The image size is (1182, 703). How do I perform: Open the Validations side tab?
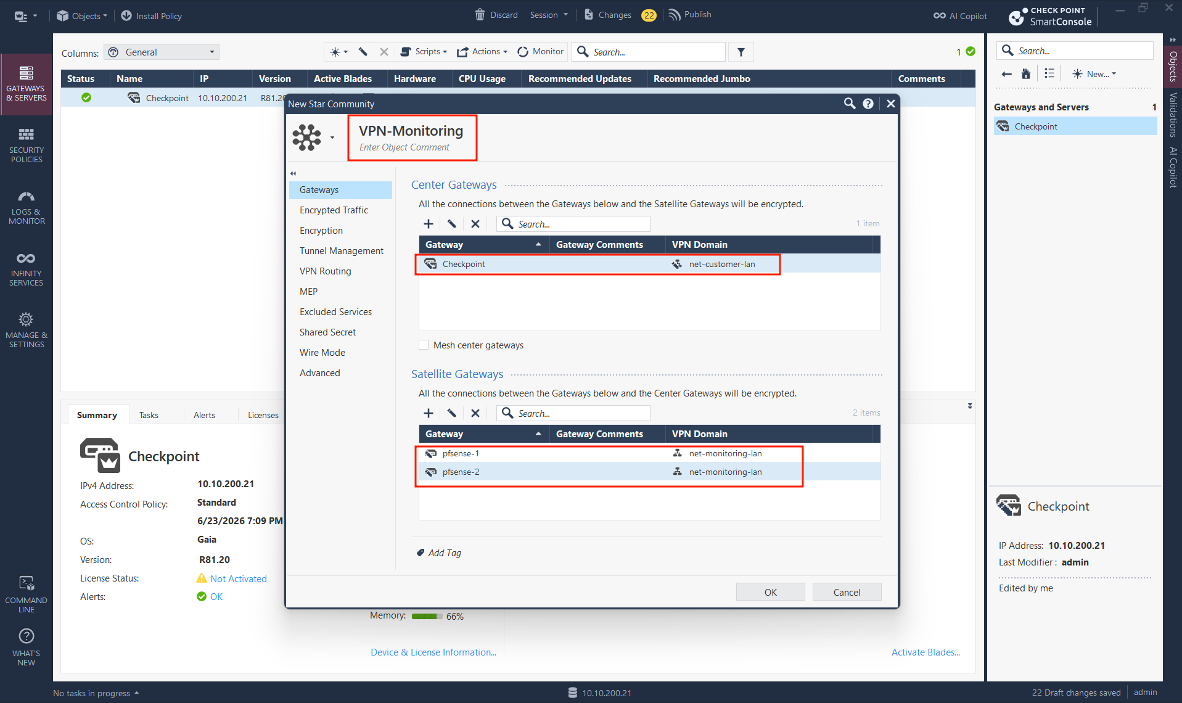(1173, 115)
